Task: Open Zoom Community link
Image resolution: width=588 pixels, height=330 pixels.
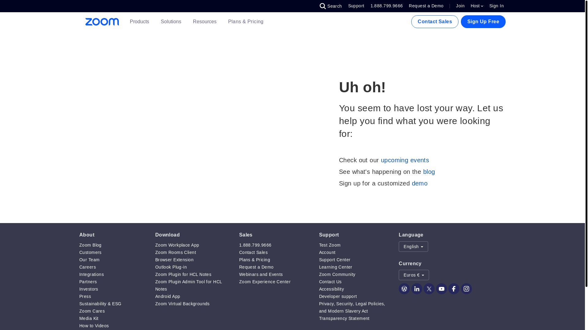Action: [x=337, y=274]
